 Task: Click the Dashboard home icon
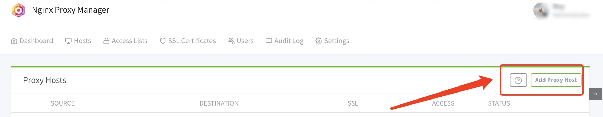(x=14, y=41)
